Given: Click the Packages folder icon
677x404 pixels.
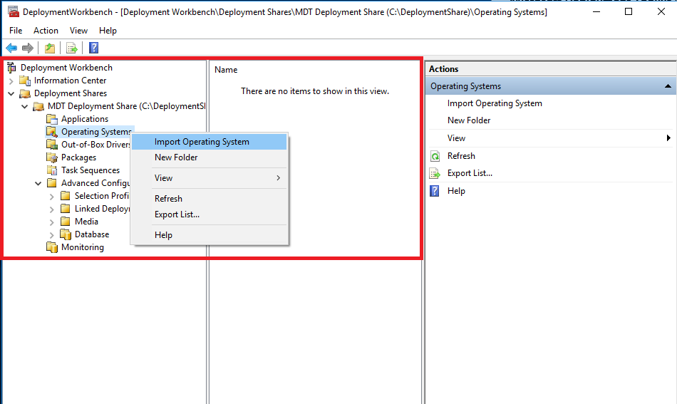Looking at the screenshot, I should 52,157.
